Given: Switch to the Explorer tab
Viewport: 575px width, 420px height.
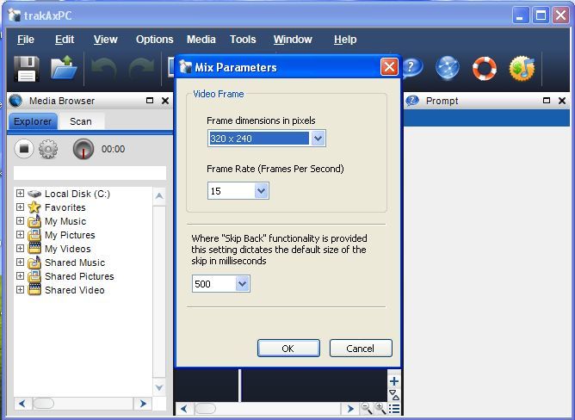Looking at the screenshot, I should (33, 121).
